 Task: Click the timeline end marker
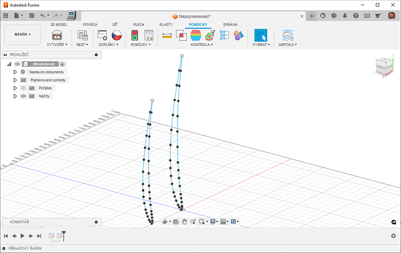tap(64, 235)
